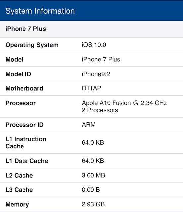Click the Model row label
Image resolution: width=183 pixels, height=212 pixels.
coord(14,60)
